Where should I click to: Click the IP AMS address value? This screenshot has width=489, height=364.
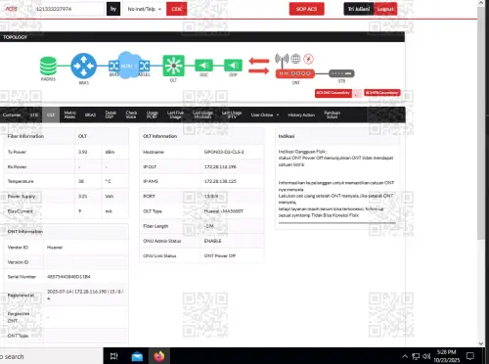pos(220,181)
